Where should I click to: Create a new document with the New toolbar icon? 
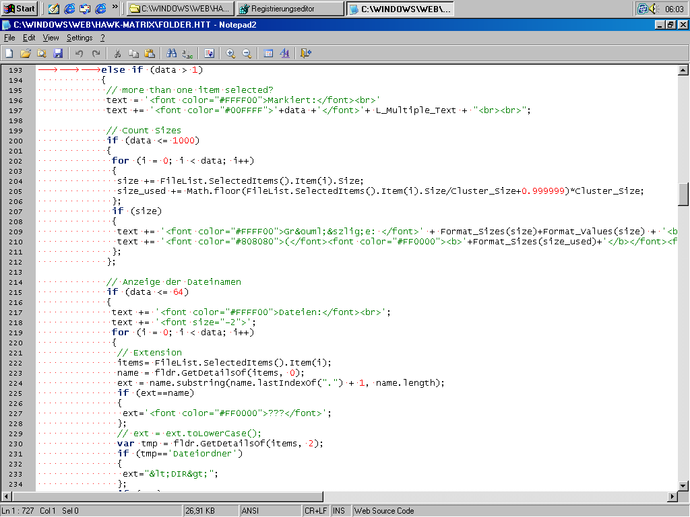(x=9, y=54)
